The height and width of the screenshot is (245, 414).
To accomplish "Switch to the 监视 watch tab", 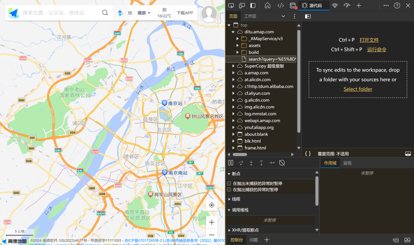I will click(x=347, y=163).
